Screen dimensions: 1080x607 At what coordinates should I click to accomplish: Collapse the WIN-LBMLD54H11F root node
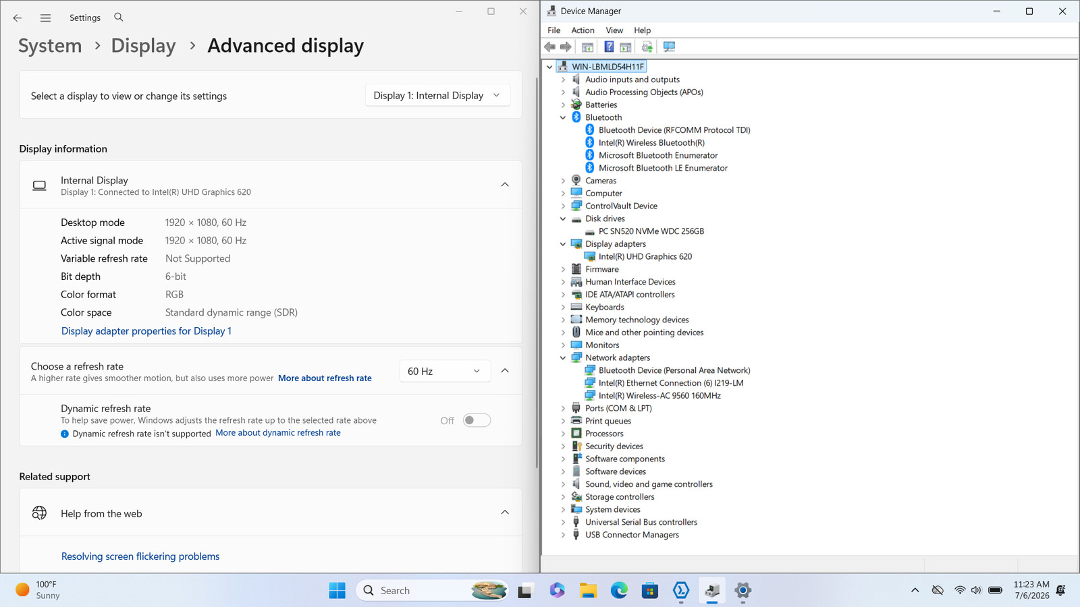pos(549,67)
